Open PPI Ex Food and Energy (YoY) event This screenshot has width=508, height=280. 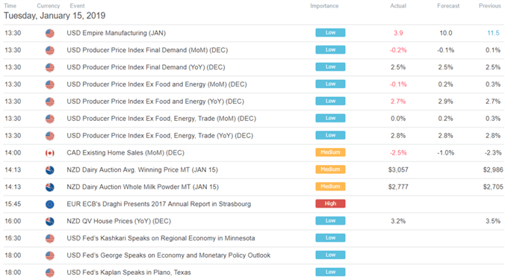pos(155,102)
